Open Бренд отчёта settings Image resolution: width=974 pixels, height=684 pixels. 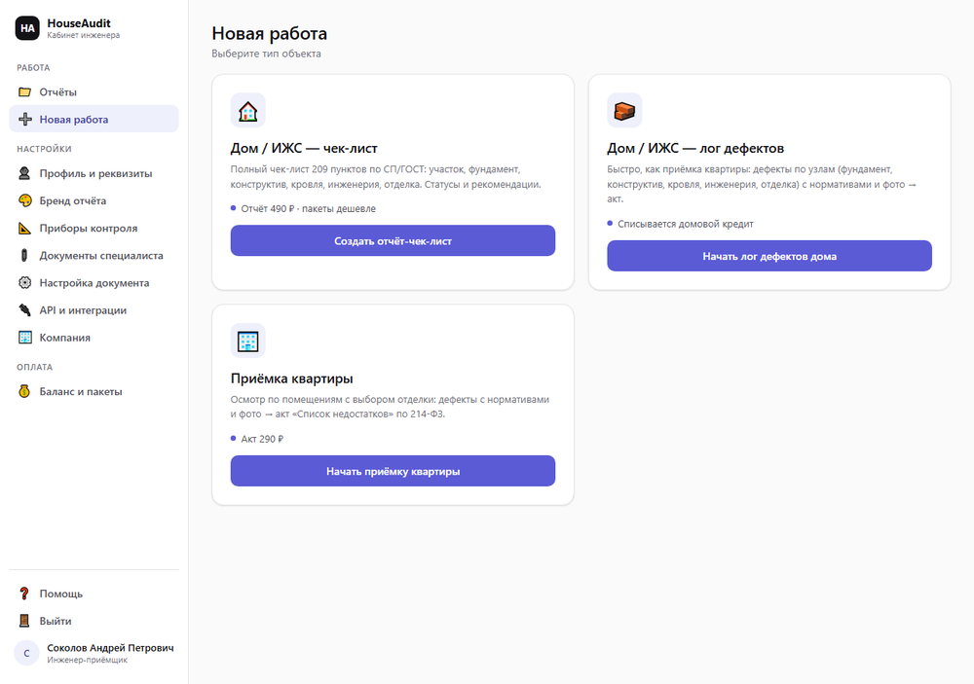point(94,200)
